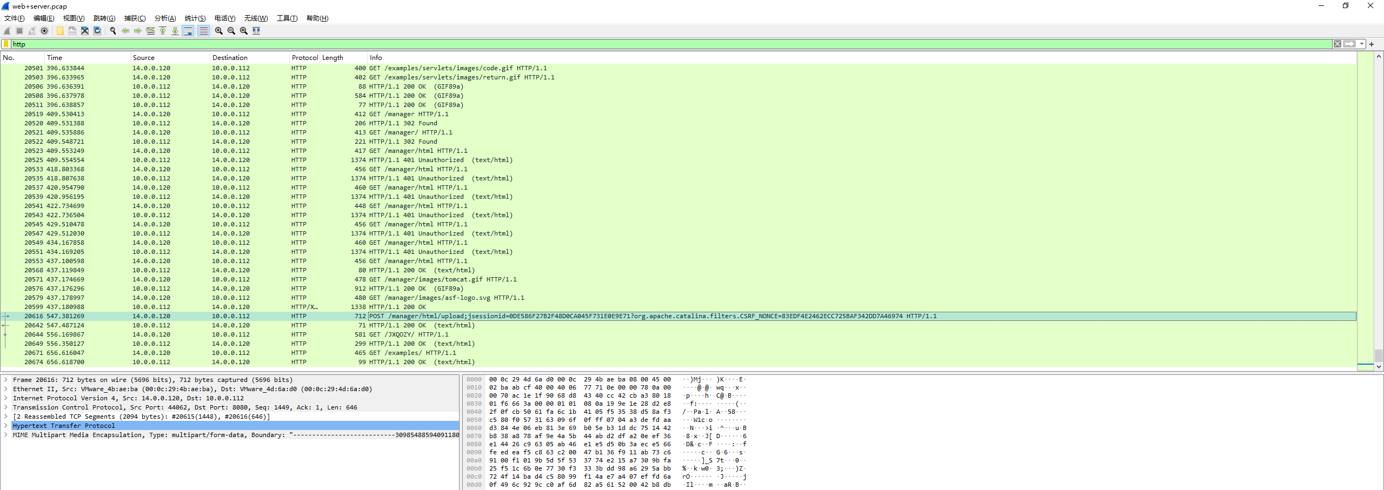Sort by the Destination column header
Image resolution: width=1384 pixels, height=490 pixels.
(250, 58)
